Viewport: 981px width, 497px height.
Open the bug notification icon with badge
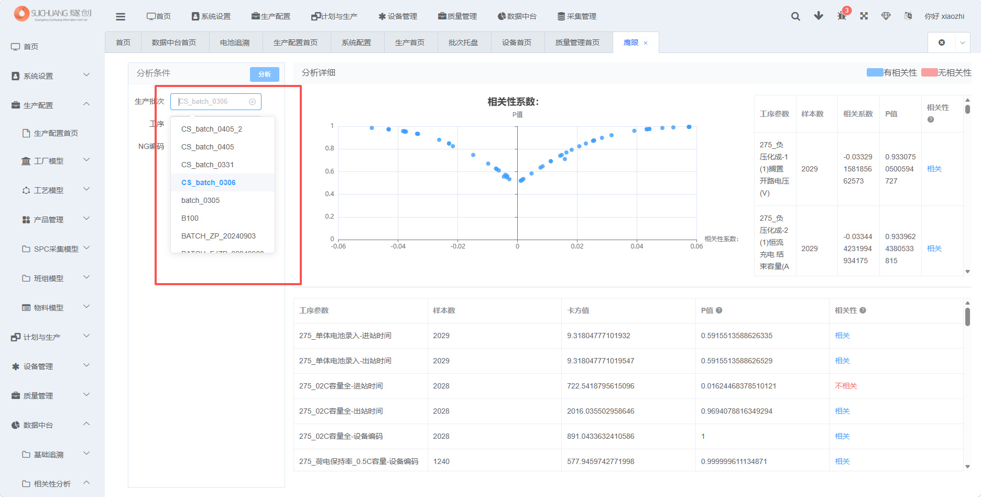[842, 15]
